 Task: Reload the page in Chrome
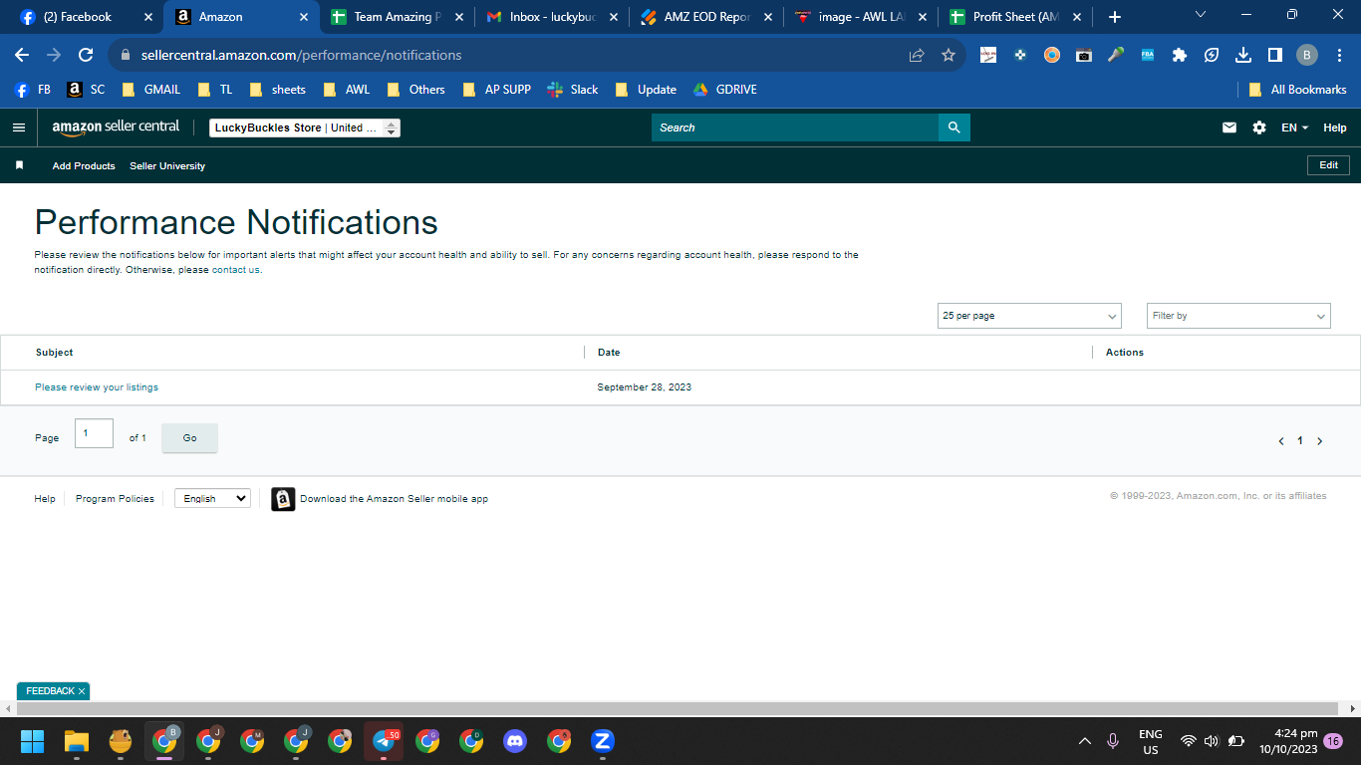pos(86,55)
